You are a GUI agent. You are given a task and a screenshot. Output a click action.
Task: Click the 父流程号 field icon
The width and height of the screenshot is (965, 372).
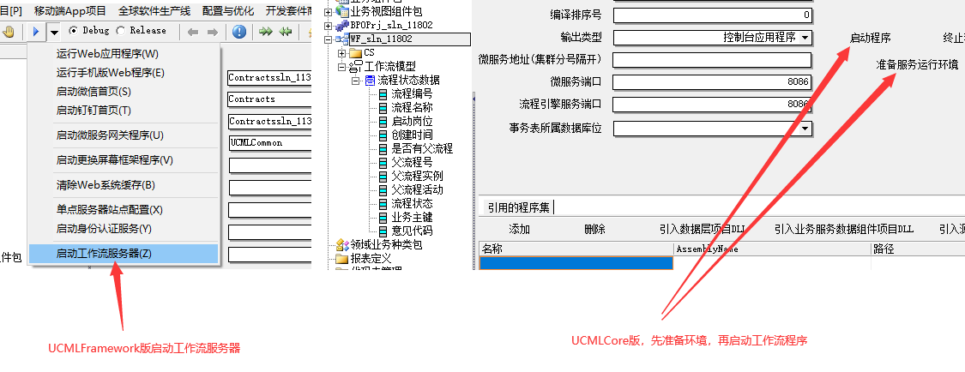[383, 162]
